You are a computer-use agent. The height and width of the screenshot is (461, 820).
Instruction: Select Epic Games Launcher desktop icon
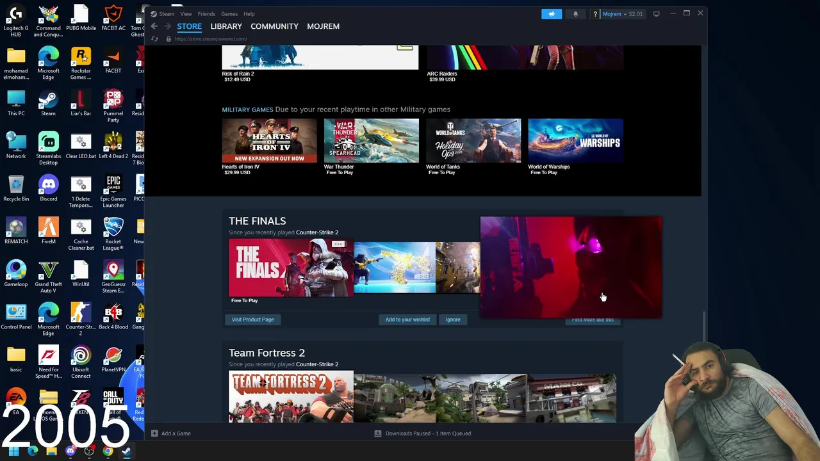tap(113, 192)
